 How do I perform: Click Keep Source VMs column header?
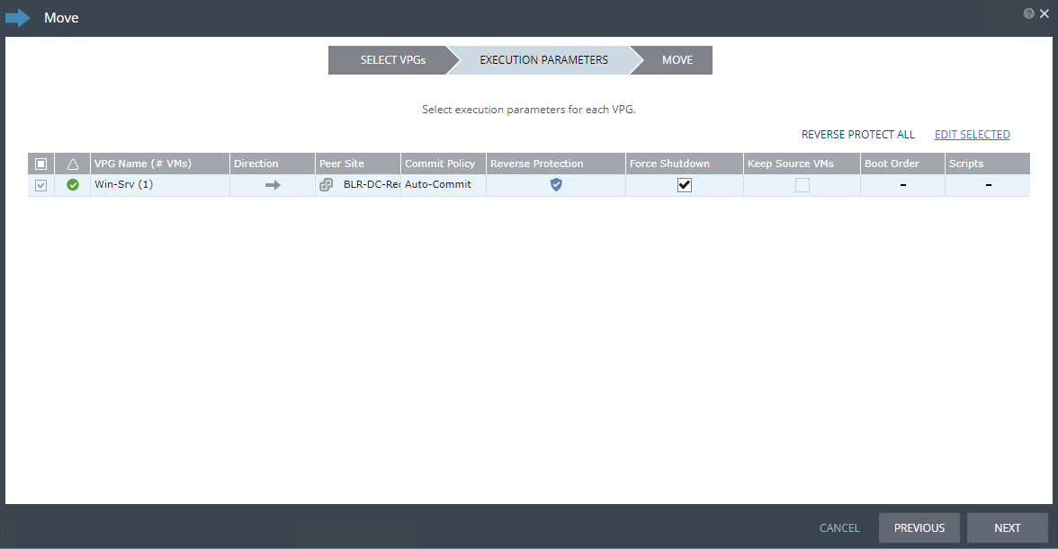point(802,164)
